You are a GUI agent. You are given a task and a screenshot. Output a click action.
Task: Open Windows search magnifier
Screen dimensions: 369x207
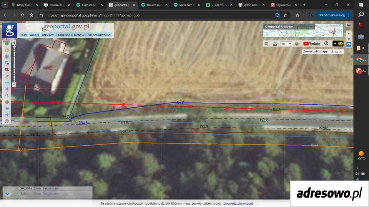pyautogui.click(x=361, y=15)
